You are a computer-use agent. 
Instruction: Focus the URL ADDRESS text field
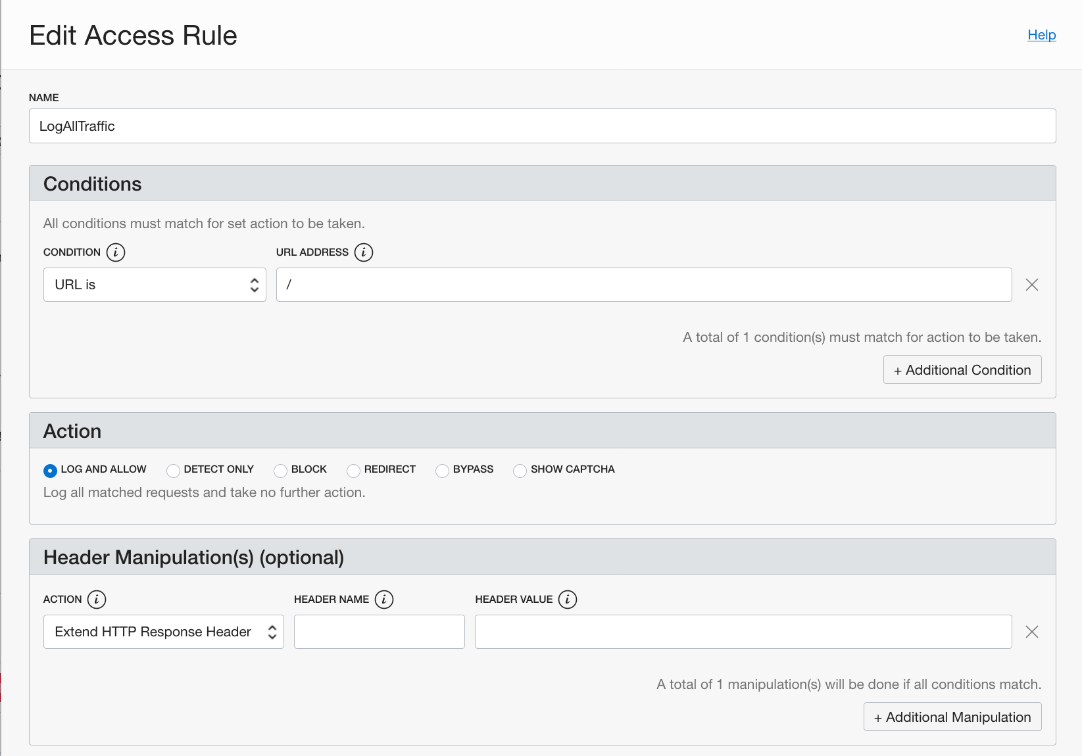(x=643, y=285)
